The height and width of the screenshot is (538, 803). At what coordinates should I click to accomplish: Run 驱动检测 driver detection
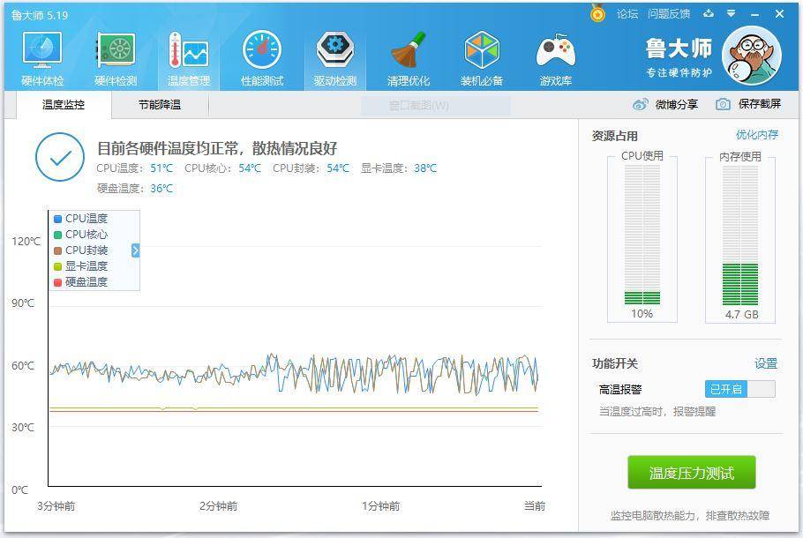[334, 55]
